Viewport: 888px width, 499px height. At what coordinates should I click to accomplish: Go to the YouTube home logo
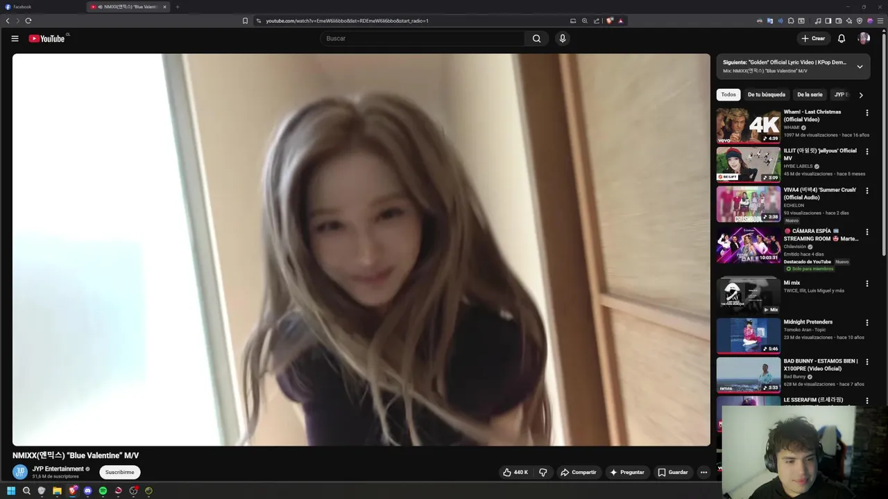pos(46,39)
